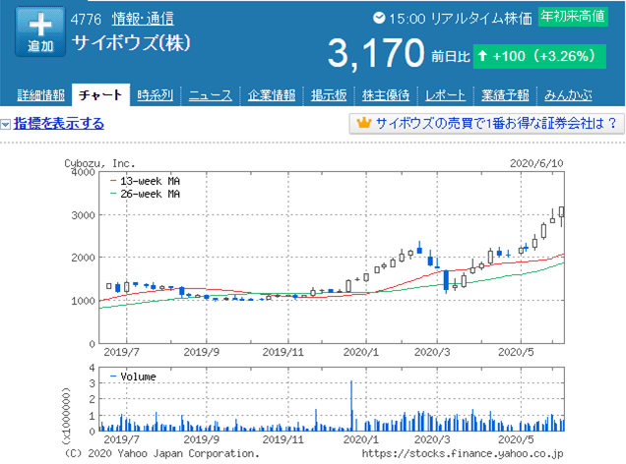Click the 3,170 stock price
The height and width of the screenshot is (464, 626).
click(x=376, y=53)
